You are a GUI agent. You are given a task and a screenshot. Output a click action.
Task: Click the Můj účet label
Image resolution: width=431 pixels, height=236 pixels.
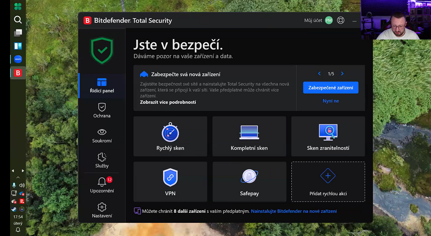click(313, 20)
